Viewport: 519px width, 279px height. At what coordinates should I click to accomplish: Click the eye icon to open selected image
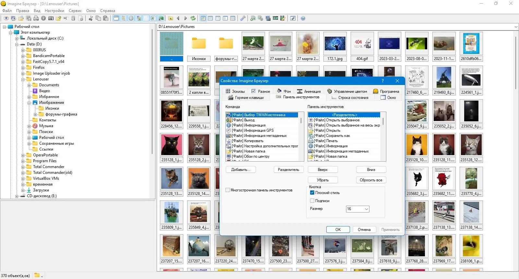tap(6, 18)
